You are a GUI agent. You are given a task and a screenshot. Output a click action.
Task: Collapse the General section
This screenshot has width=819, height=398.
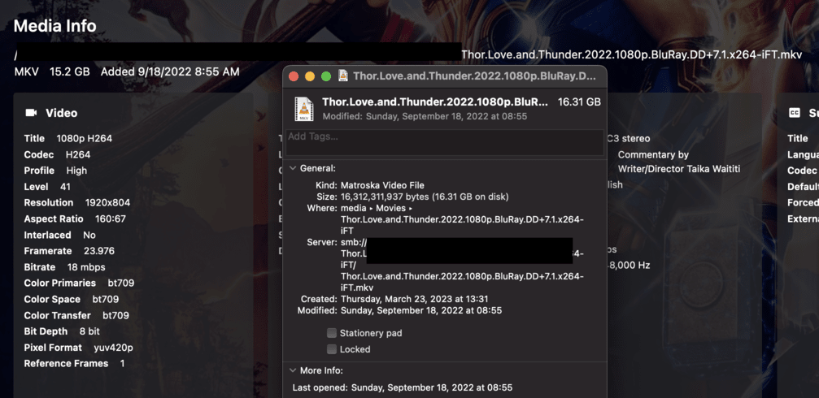pos(293,168)
